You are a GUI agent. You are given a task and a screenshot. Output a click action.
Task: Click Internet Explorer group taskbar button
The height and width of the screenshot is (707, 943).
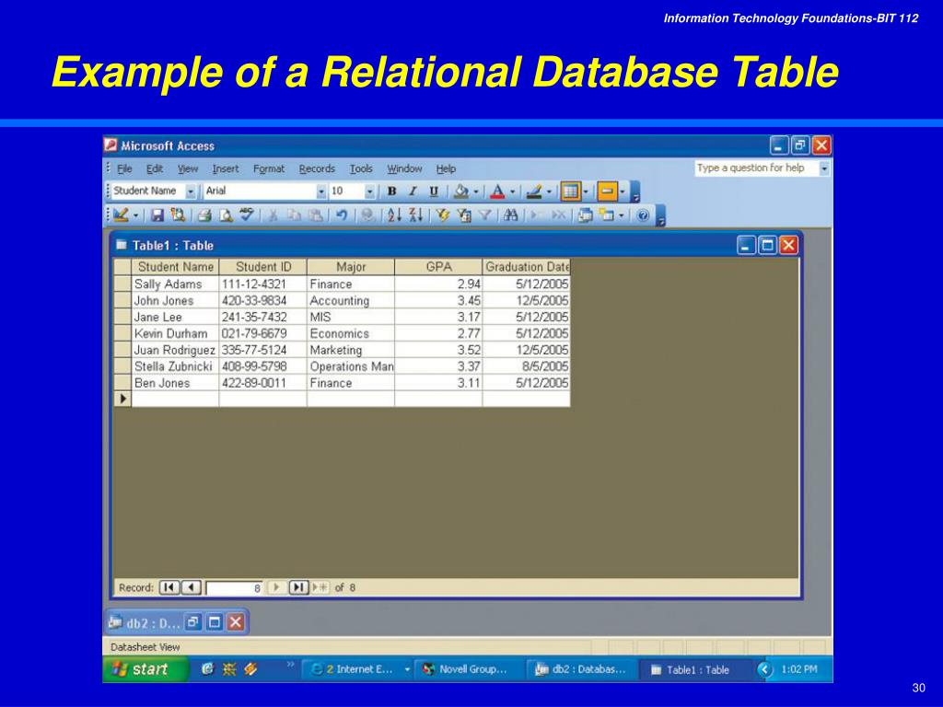pos(359,669)
